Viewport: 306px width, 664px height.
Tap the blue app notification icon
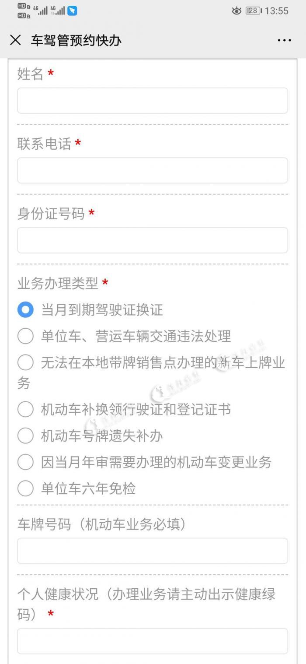(x=72, y=11)
